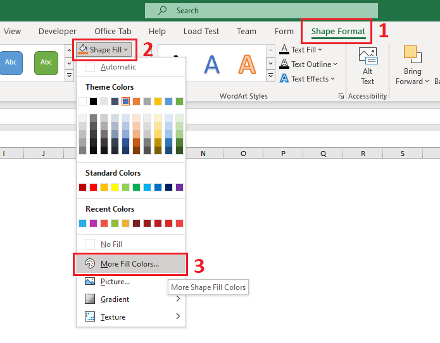Open the Load Test tab
The height and width of the screenshot is (343, 440).
point(201,31)
